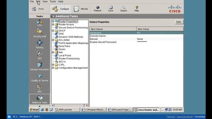
Task: Switch to SDM Launcher taskbar window
Action: [67, 110]
